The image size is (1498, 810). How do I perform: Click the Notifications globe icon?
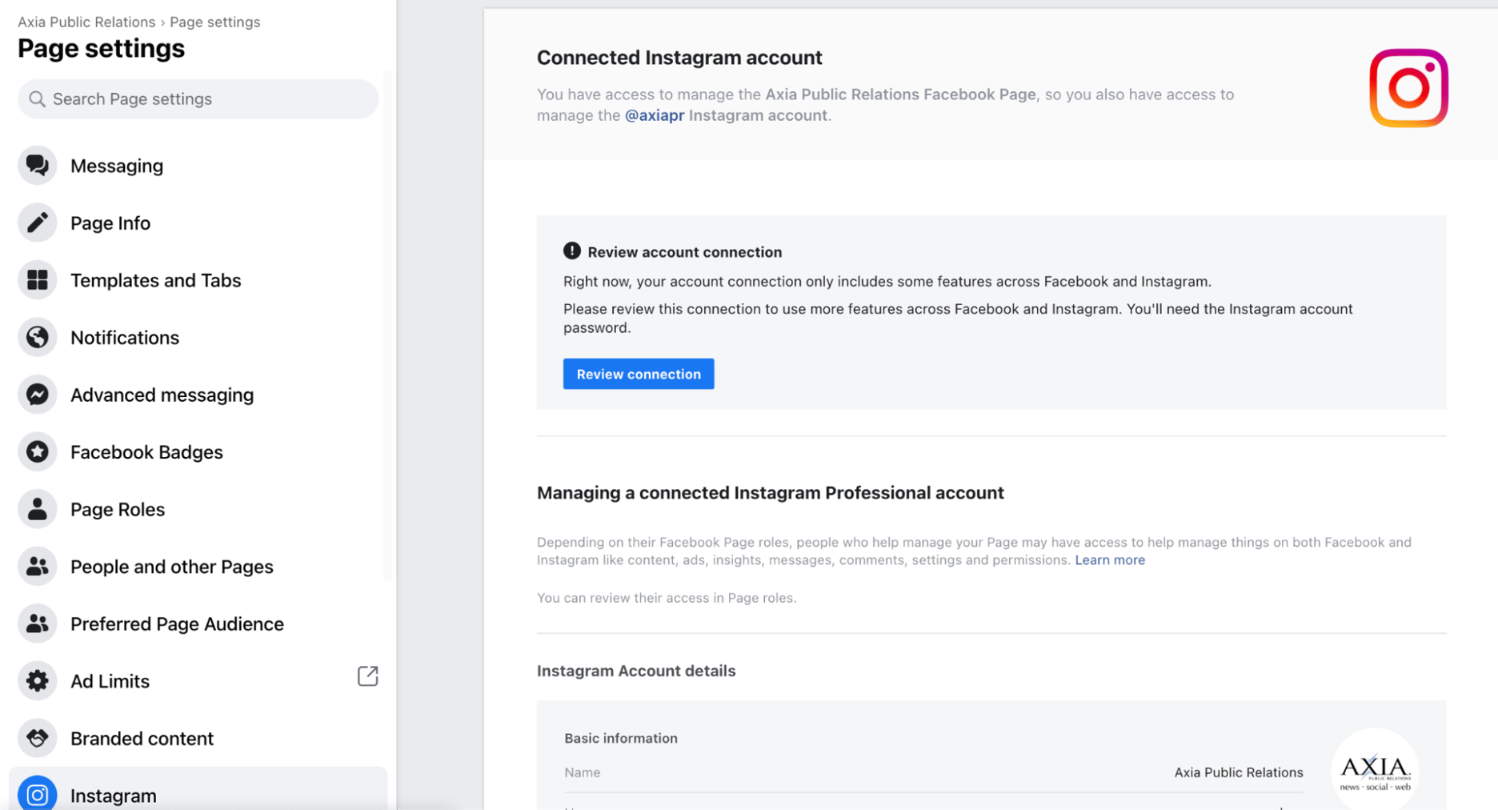[x=37, y=337]
